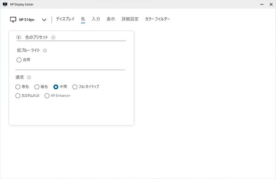Minimize the HP Display Center window

[x=262, y=4]
